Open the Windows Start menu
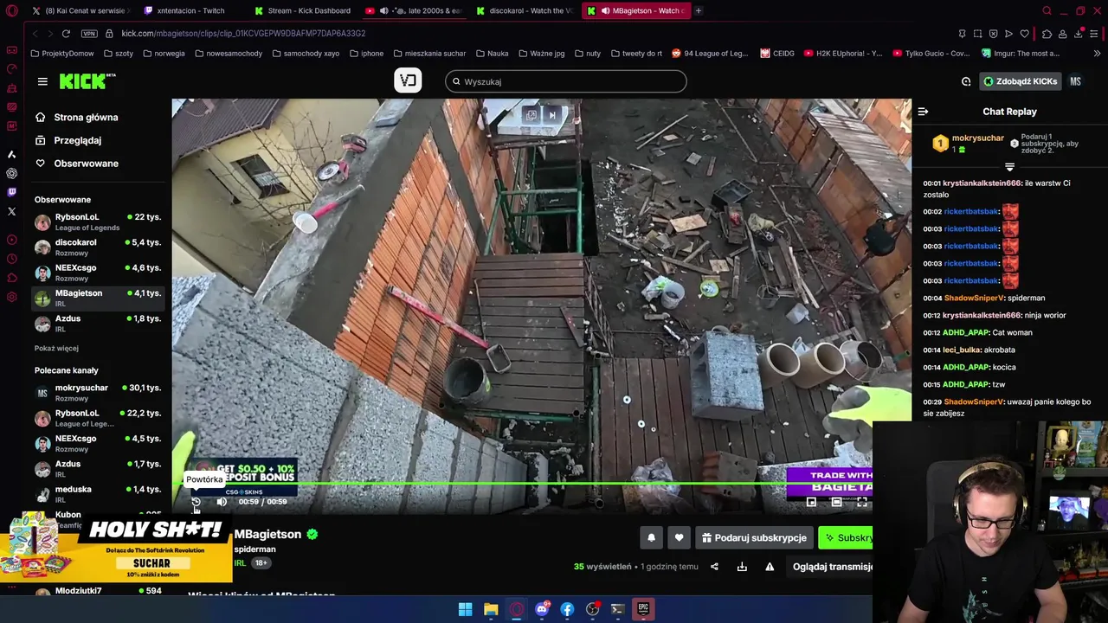 tap(465, 609)
